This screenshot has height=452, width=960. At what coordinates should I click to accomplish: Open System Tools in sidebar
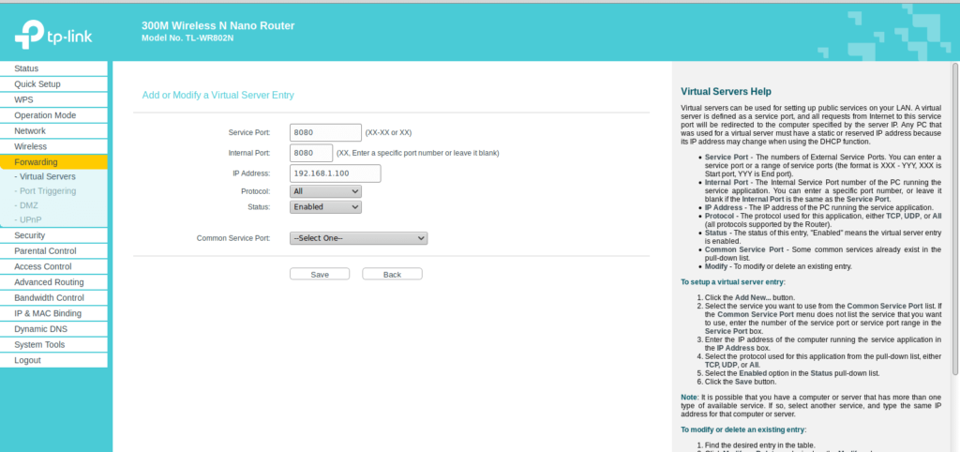[x=39, y=345]
